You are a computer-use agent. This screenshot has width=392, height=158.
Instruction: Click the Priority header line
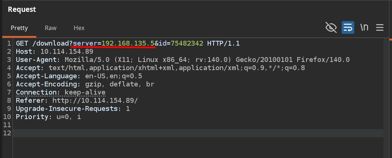coord(48,117)
